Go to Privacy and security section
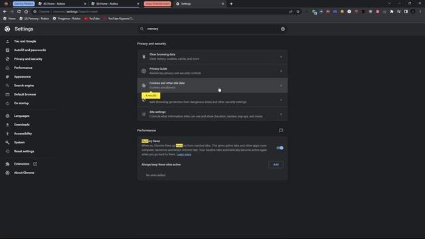 [28, 59]
